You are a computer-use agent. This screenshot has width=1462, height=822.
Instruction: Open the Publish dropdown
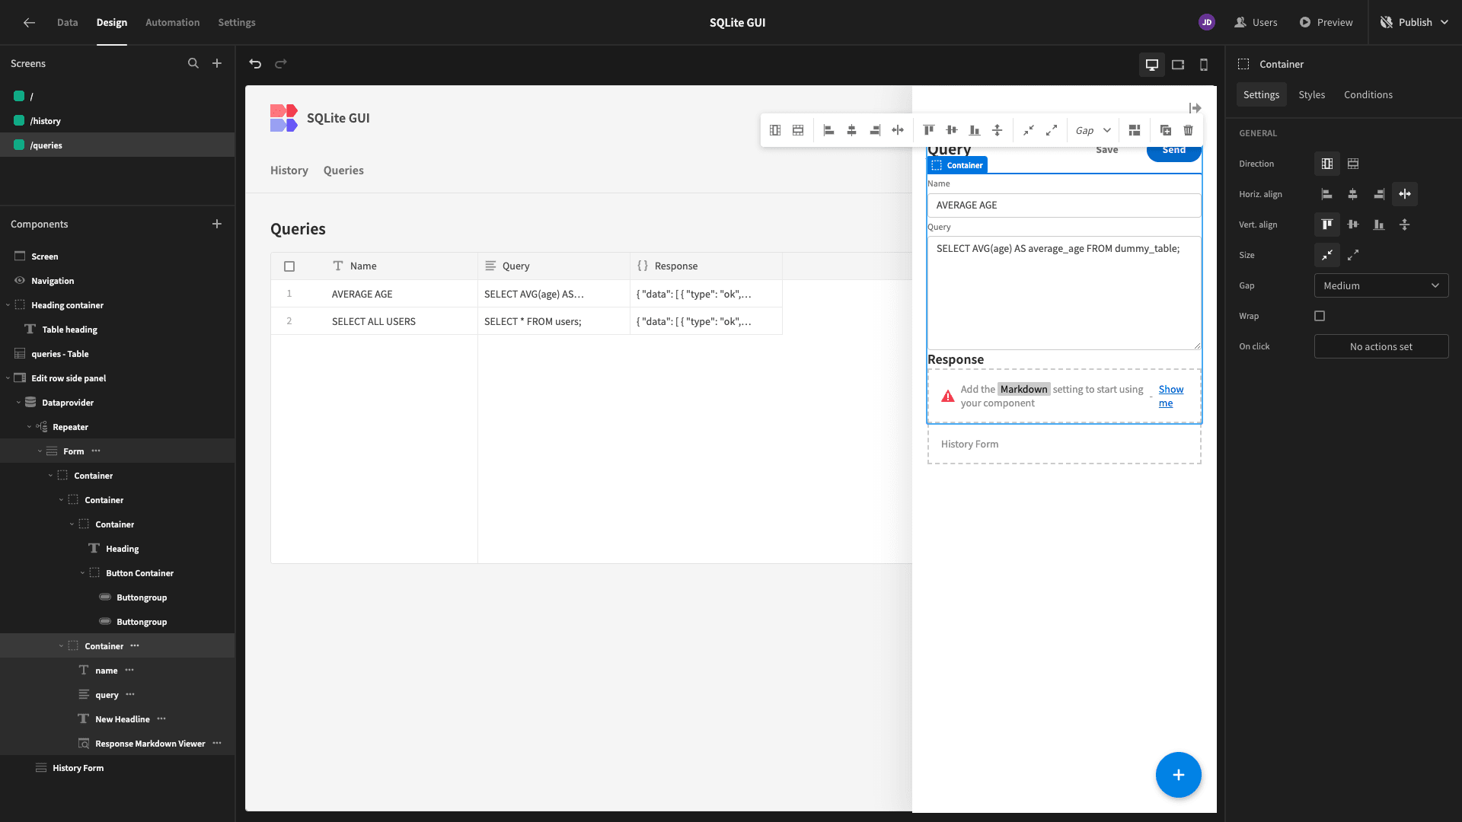pos(1415,22)
